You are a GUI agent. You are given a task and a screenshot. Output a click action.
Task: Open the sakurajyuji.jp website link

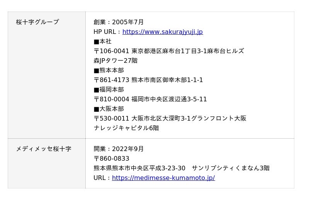pyautogui.click(x=163, y=32)
